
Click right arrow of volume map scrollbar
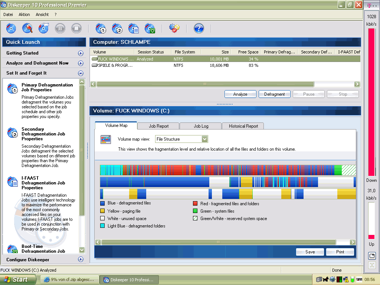click(x=353, y=242)
